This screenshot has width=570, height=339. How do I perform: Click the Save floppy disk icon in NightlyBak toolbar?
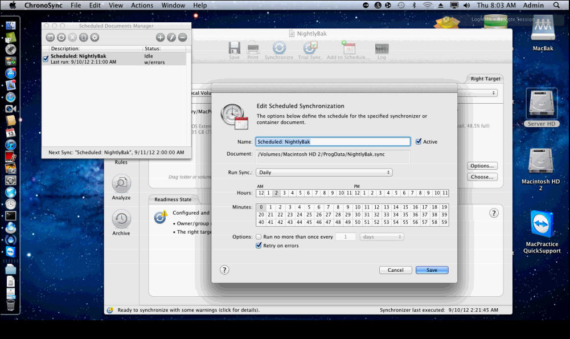pyautogui.click(x=234, y=48)
